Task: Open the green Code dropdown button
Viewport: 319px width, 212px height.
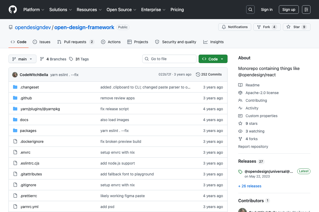Action: pos(213,59)
